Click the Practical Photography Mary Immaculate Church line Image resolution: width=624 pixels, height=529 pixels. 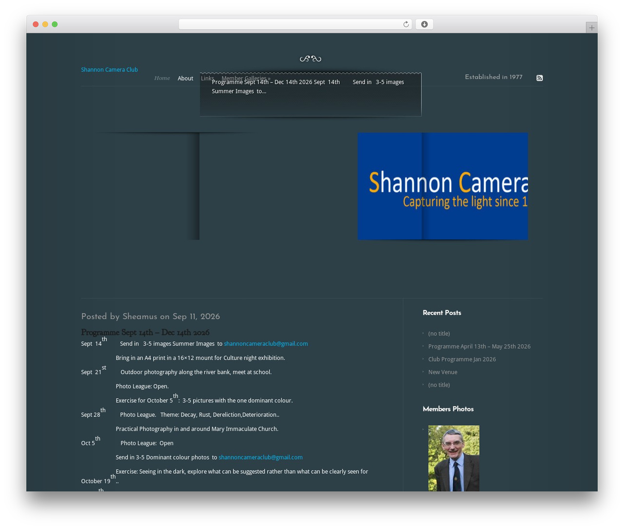[197, 429]
